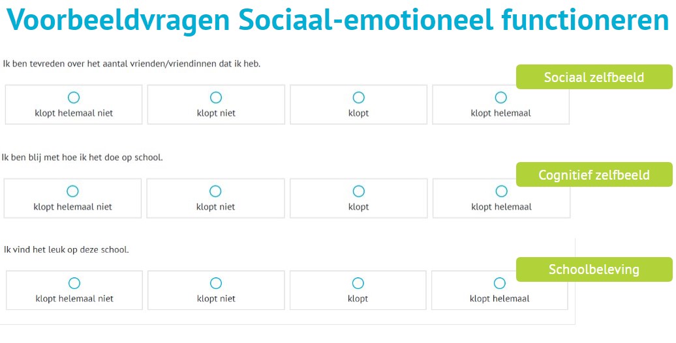Select 'klopt helemaal niet' for 'leuk op deze school'

pos(74,283)
